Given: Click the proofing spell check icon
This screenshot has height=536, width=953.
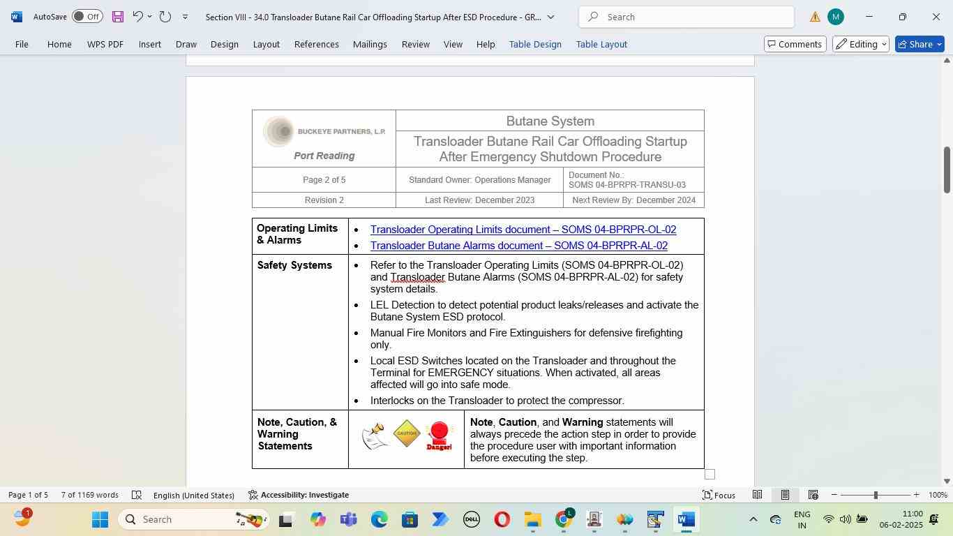Looking at the screenshot, I should pos(137,495).
